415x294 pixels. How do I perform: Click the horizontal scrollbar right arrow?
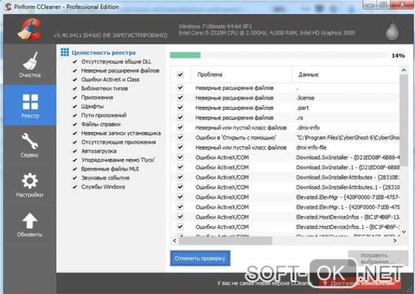[x=395, y=240]
